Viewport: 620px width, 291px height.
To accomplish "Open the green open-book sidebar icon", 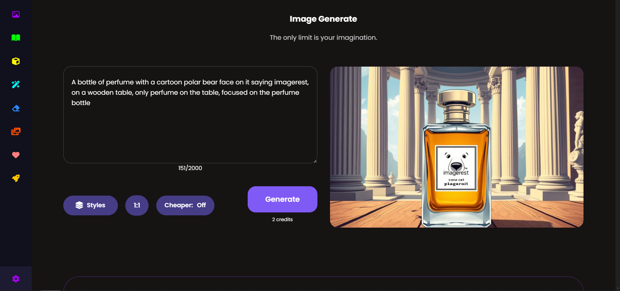I will [16, 38].
